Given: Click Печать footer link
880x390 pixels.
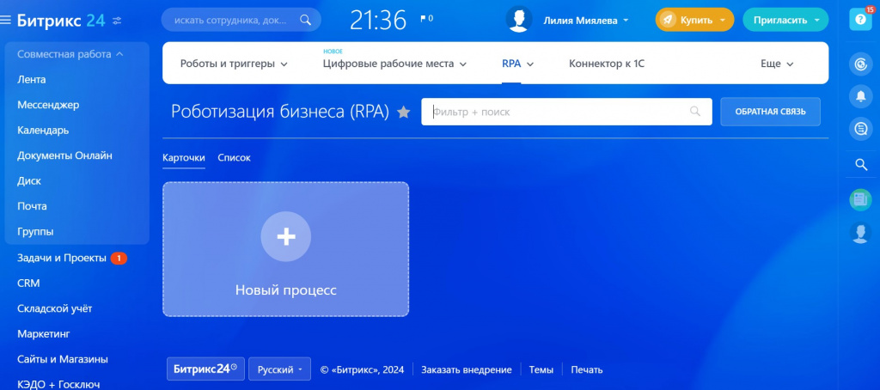Looking at the screenshot, I should [586, 369].
